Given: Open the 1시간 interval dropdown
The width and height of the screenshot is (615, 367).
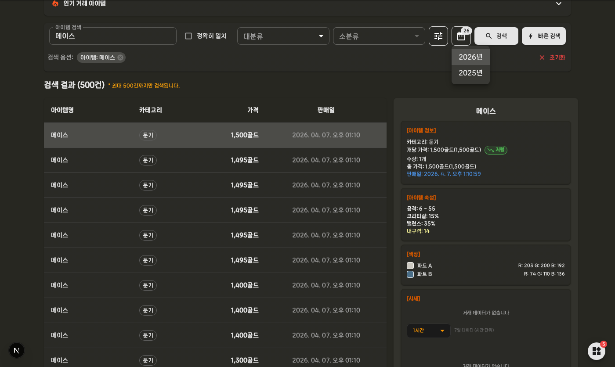Looking at the screenshot, I should pos(429,331).
